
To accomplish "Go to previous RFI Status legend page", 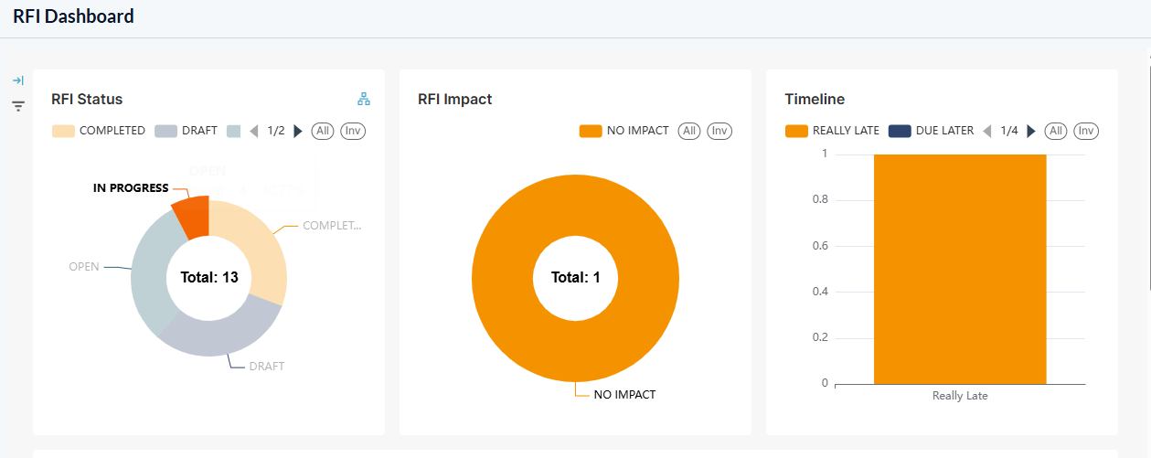I will pyautogui.click(x=254, y=131).
